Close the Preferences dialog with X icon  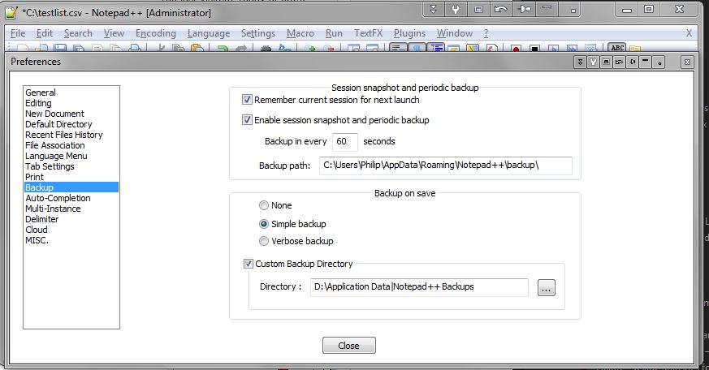click(x=687, y=62)
